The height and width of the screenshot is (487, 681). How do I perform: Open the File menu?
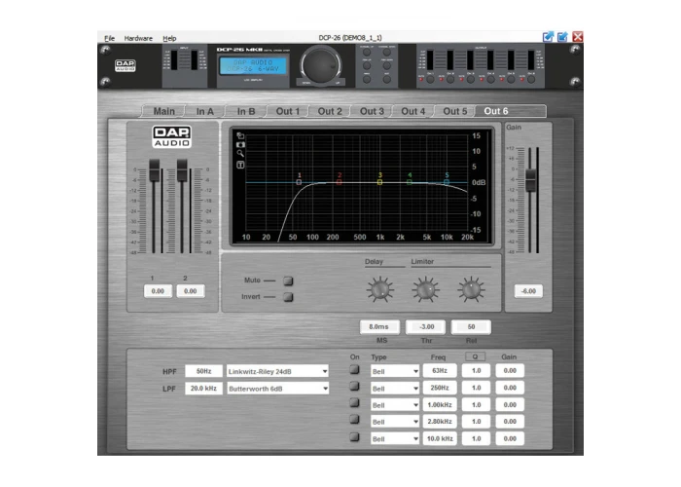click(109, 38)
